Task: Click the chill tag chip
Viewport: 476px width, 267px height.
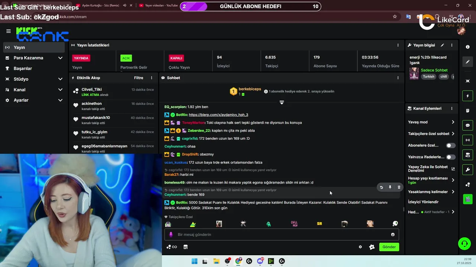Action: point(444,77)
